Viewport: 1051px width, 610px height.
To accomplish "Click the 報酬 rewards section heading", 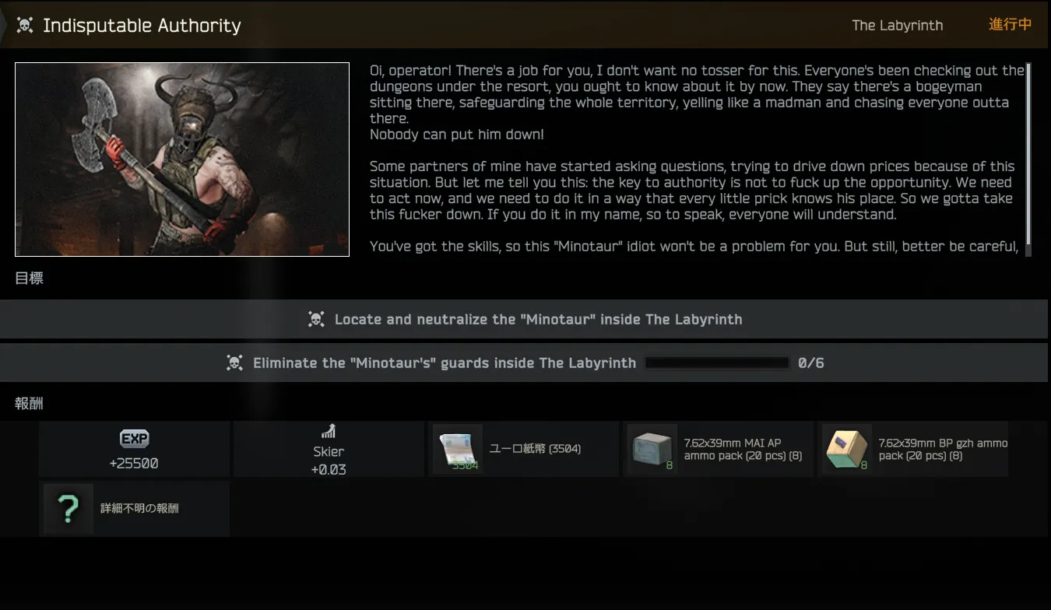I will coord(30,403).
